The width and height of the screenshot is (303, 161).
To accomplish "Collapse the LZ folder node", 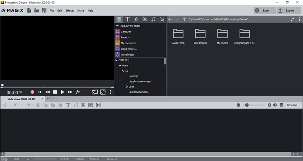I will pos(123,71).
